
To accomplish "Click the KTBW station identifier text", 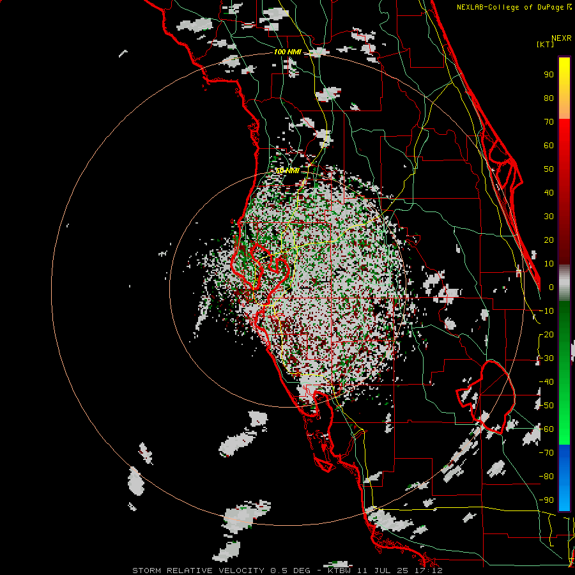I will click(341, 571).
